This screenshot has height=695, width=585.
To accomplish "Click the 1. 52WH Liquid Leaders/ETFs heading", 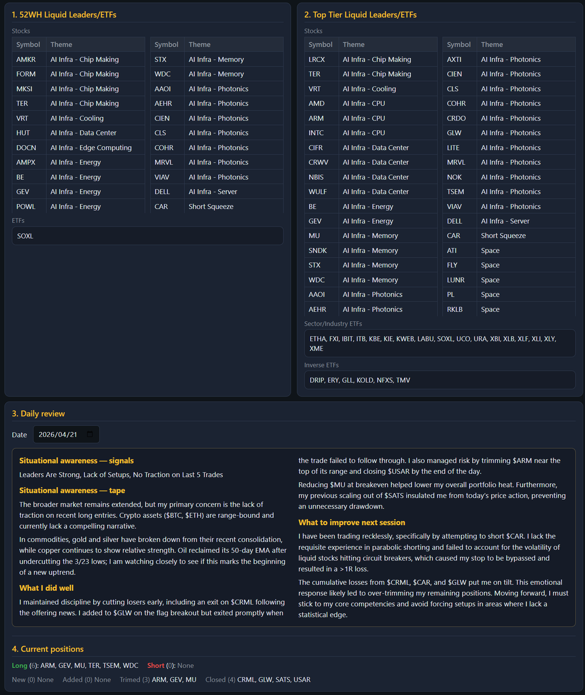I will click(x=64, y=14).
